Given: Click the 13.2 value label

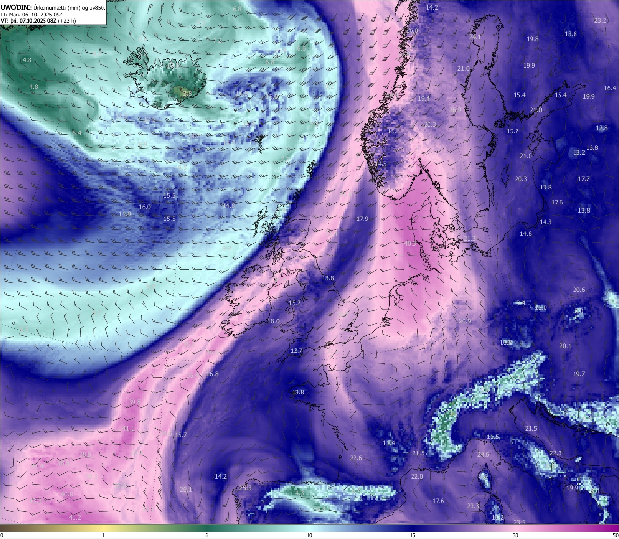Looking at the screenshot, I should tap(579, 152).
